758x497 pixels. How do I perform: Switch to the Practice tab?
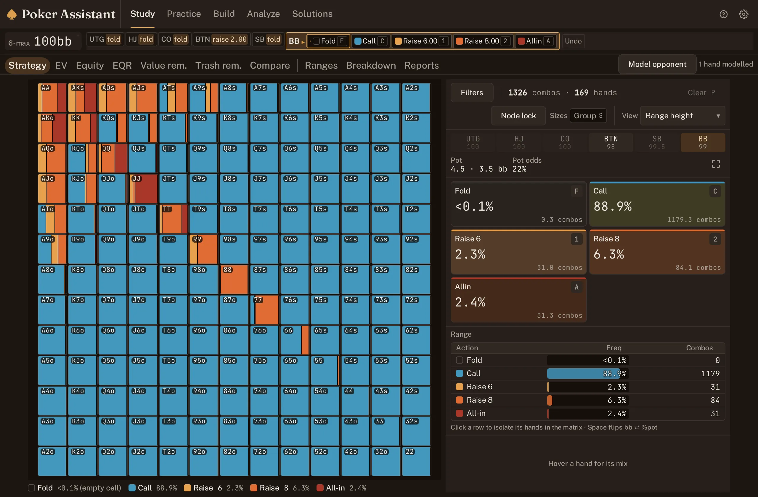coord(184,14)
